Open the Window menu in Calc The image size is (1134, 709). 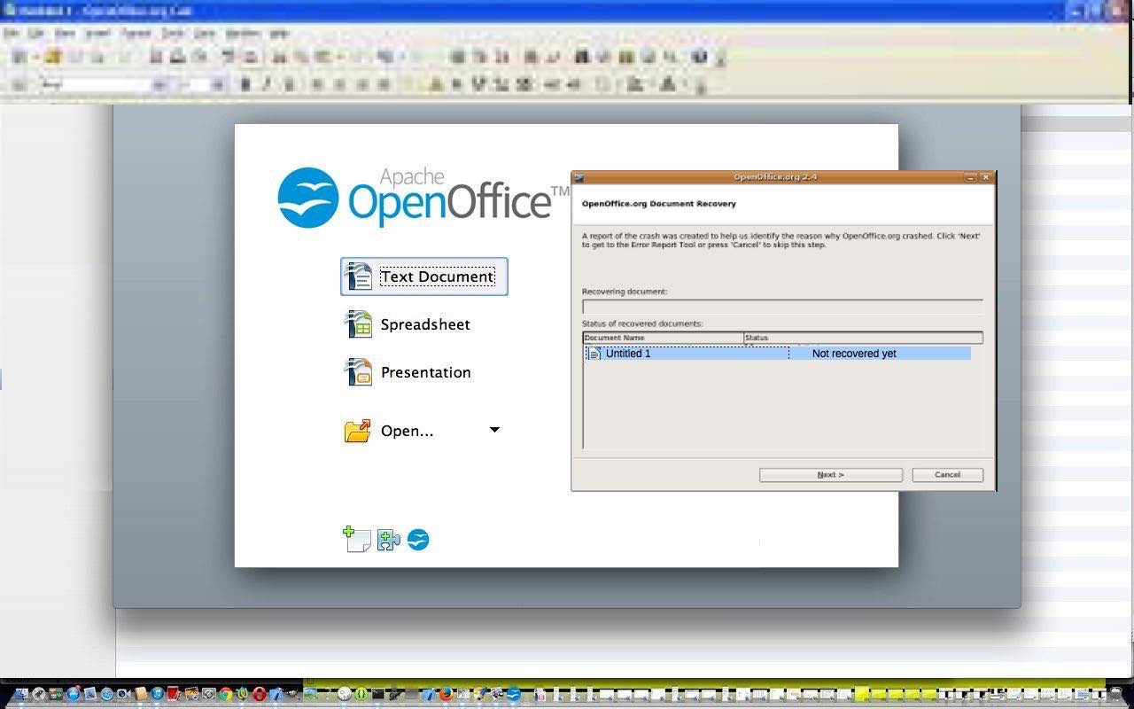coord(243,33)
